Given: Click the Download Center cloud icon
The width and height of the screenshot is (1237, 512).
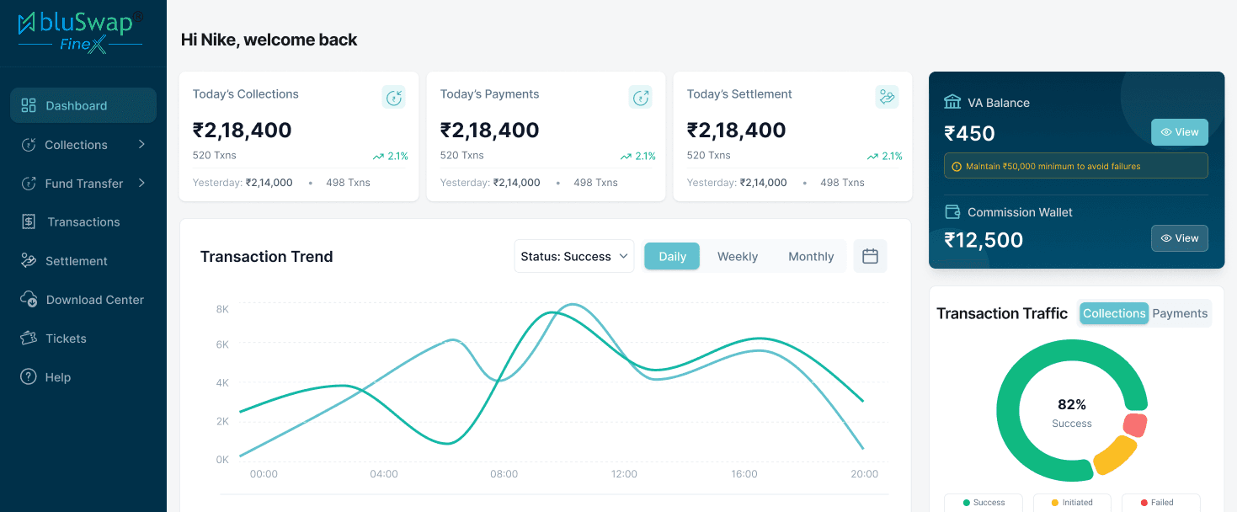Looking at the screenshot, I should [29, 300].
